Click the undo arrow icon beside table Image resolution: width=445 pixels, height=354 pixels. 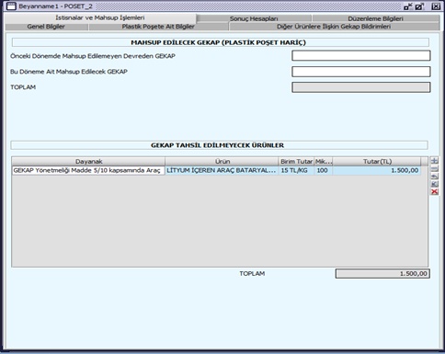[434, 177]
